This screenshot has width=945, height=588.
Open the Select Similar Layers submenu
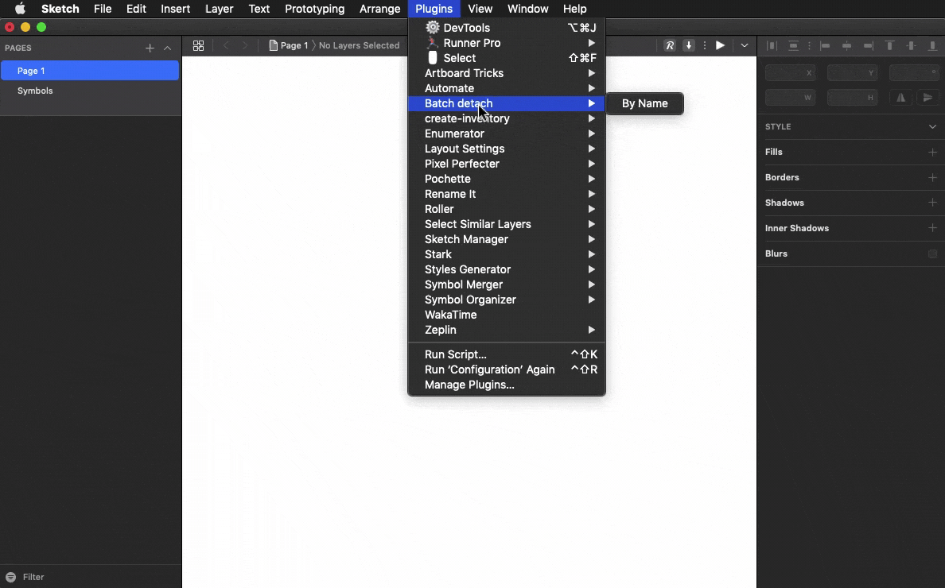tap(506, 224)
